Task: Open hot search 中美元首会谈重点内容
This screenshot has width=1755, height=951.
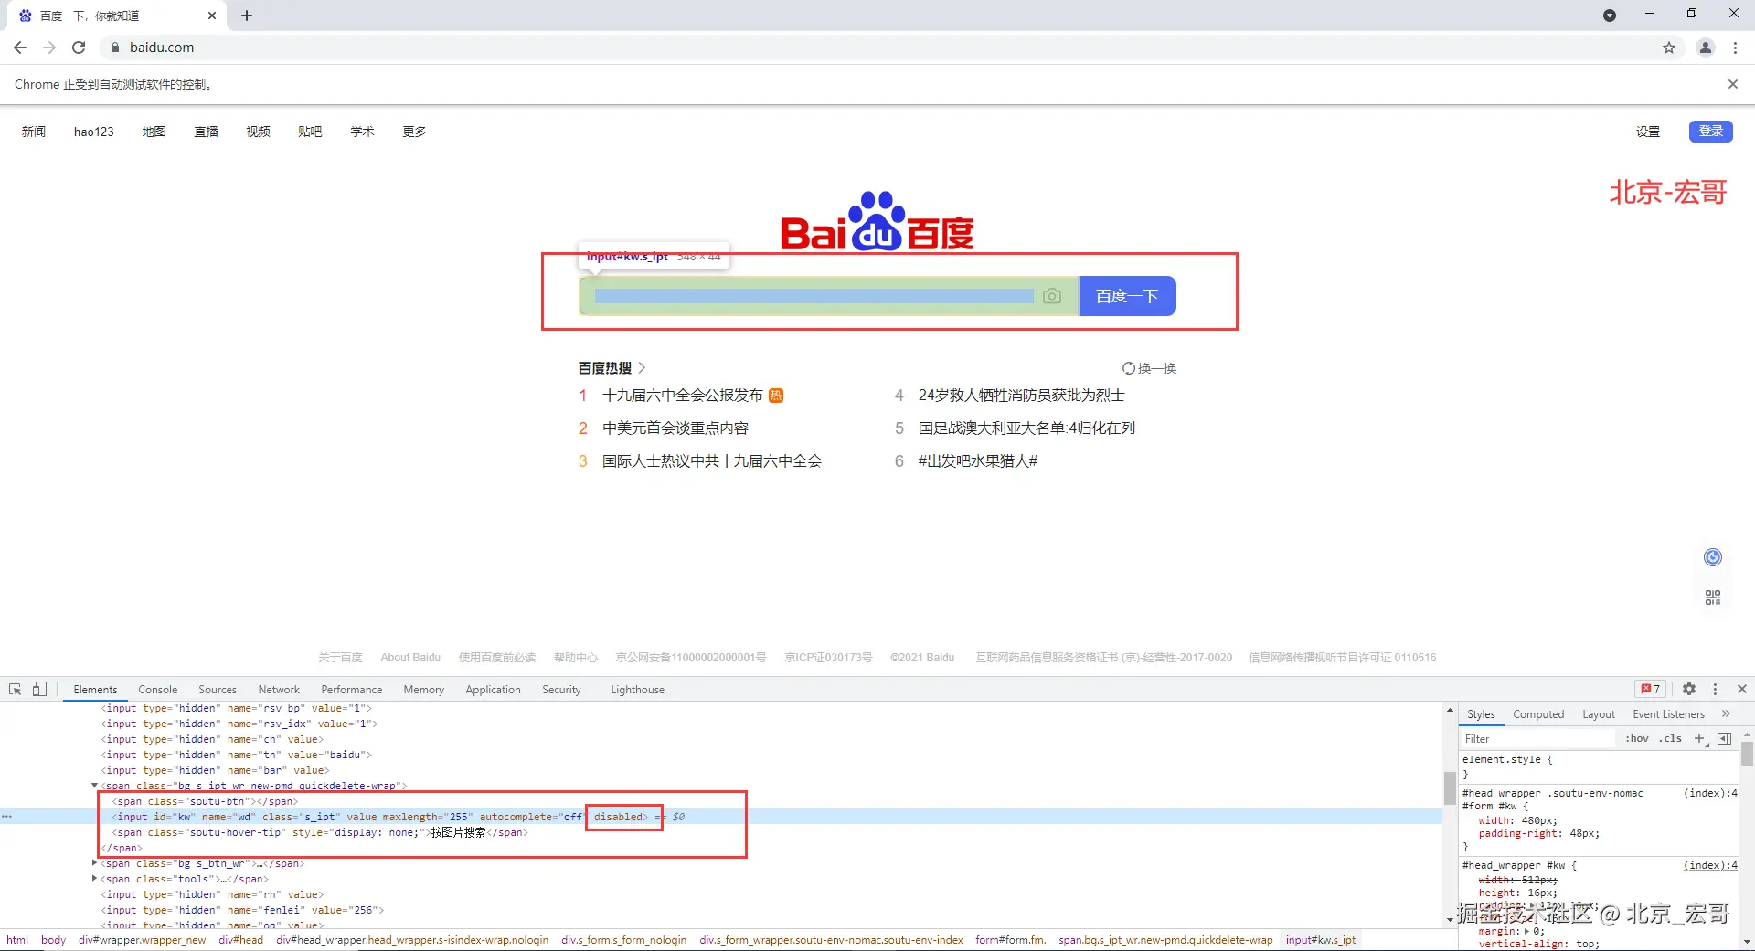Action: [x=675, y=428]
